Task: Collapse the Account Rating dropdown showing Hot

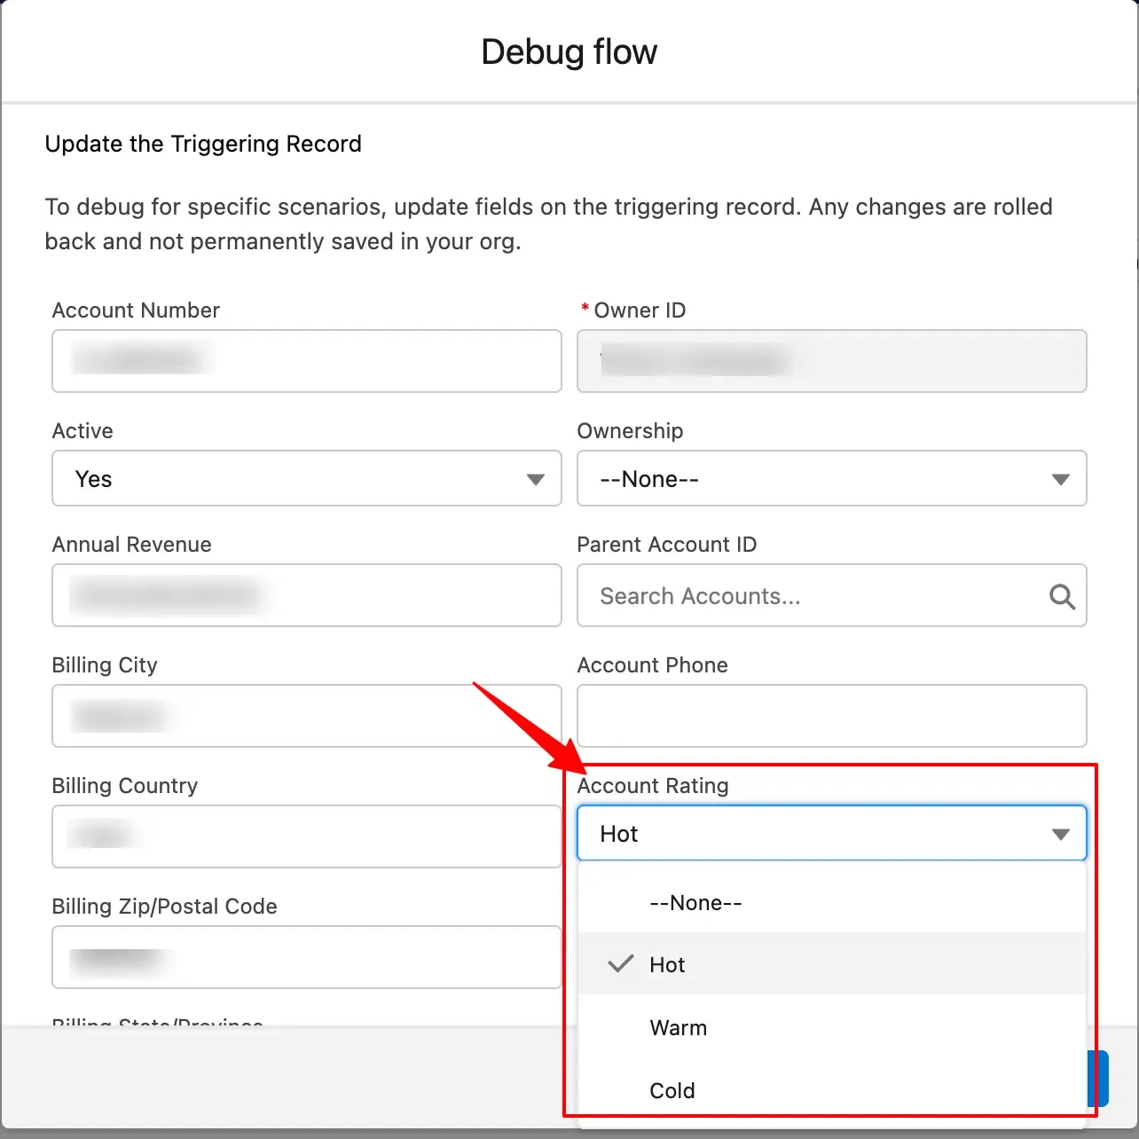Action: 831,833
